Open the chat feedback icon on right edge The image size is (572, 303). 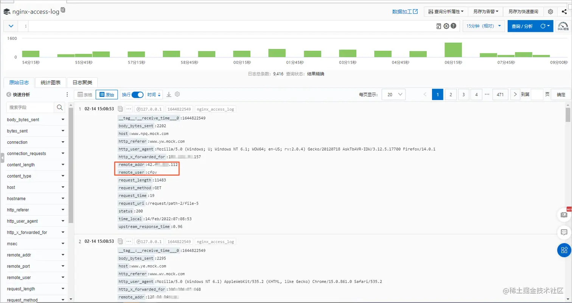[x=564, y=232]
